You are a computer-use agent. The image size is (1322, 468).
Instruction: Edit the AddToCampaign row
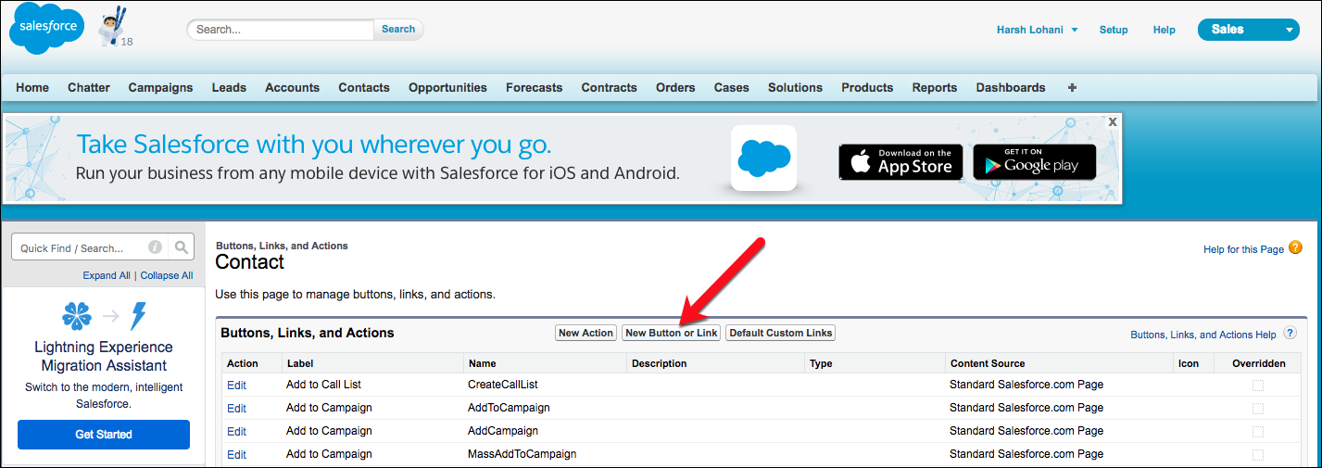(x=236, y=408)
